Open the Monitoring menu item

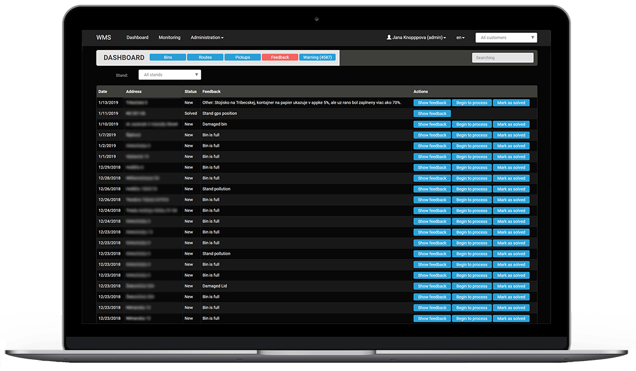coord(169,38)
